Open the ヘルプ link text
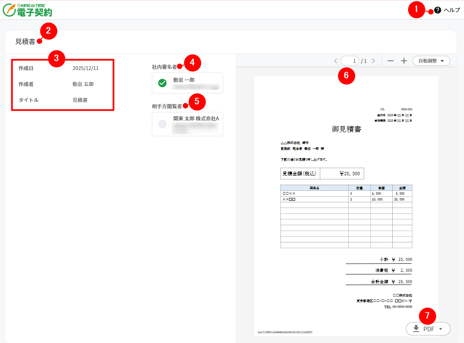The image size is (464, 343). click(452, 10)
